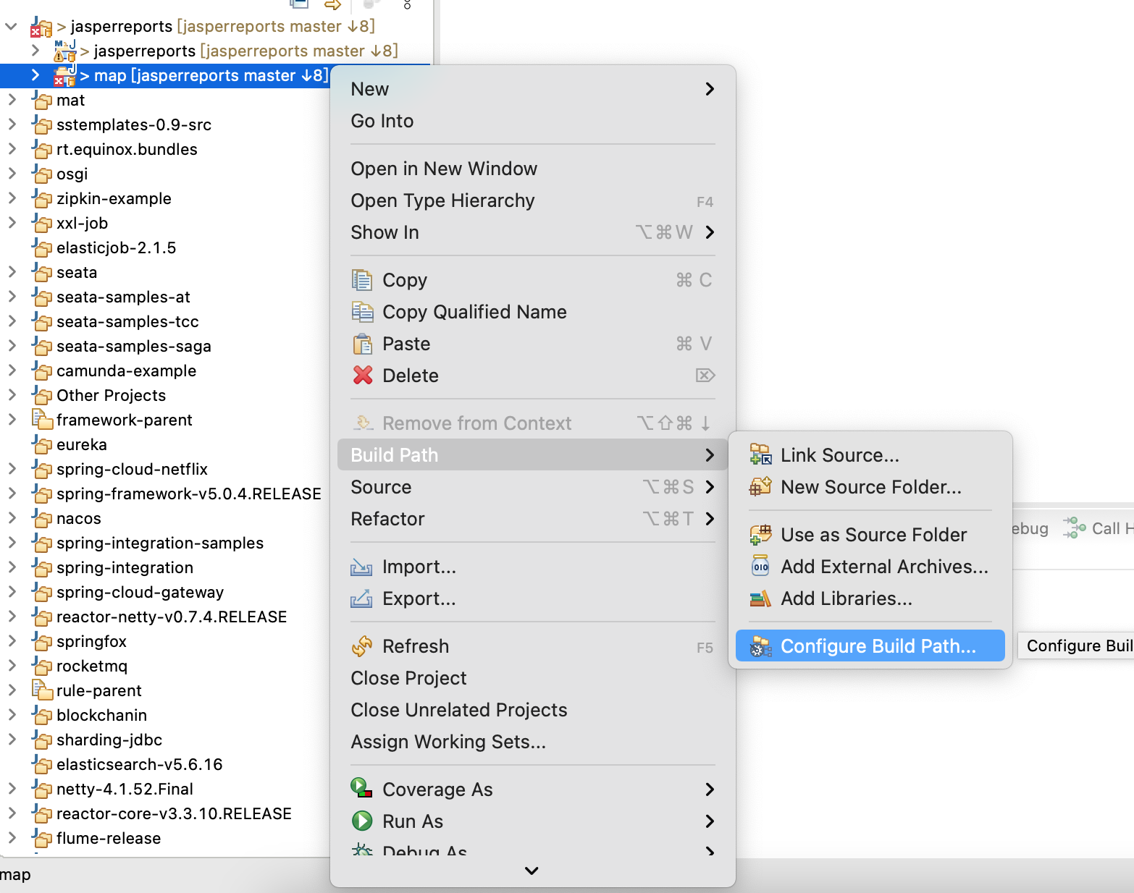Click the rocketmq project folder icon

[43, 665]
